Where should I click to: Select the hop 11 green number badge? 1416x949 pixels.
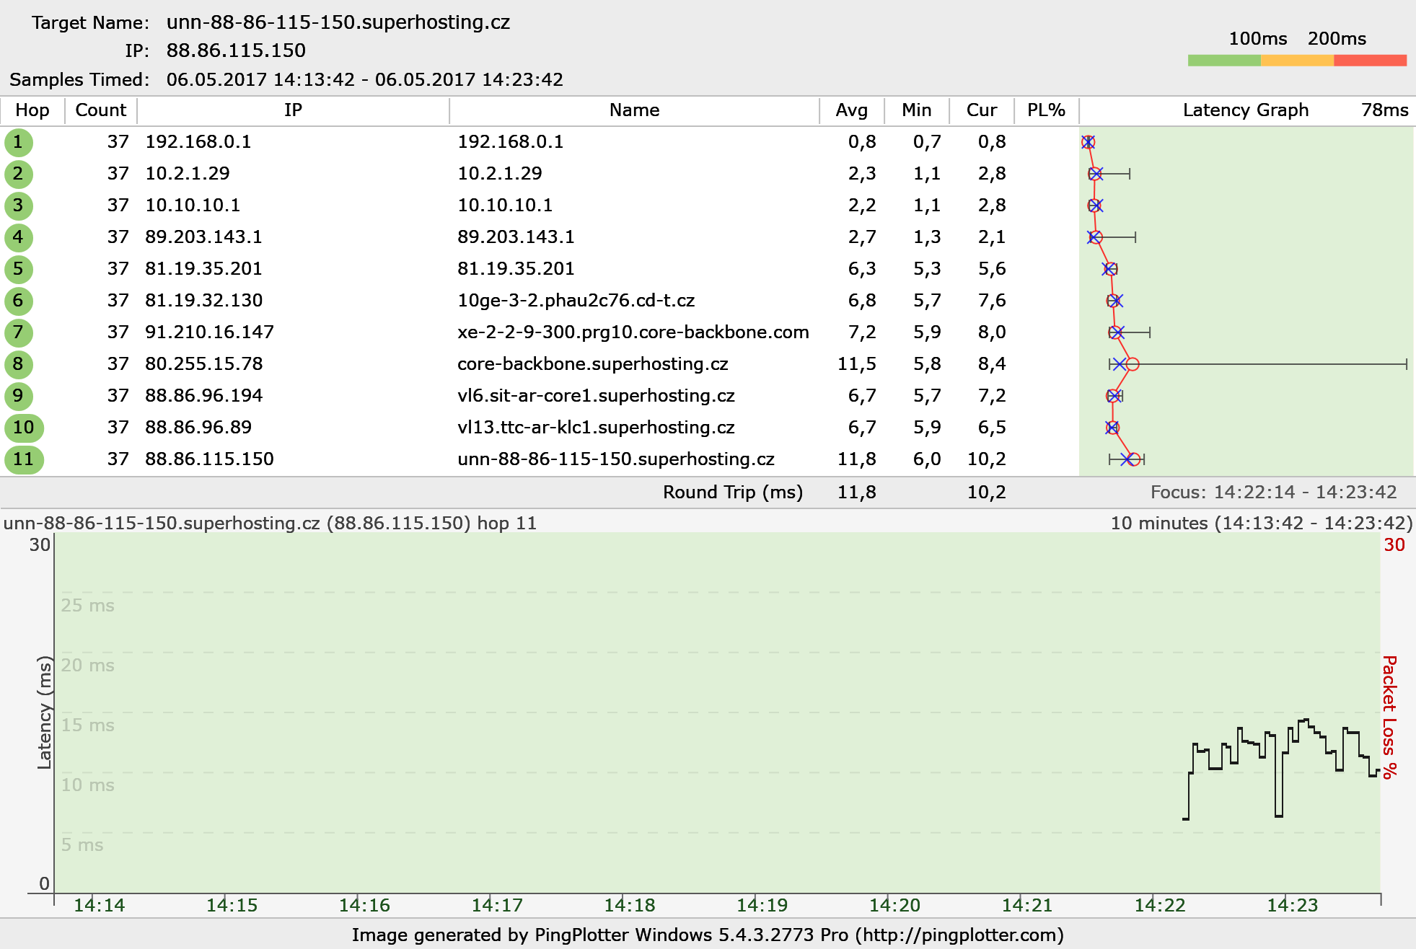point(24,459)
